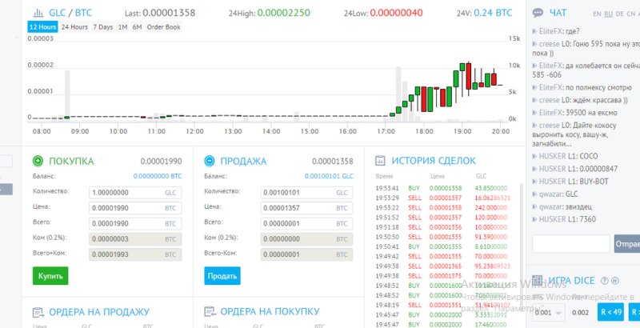Screen dimensions: 640x328
Task: Click the ИСТОРИЯ СДЕЛОК header icon
Action: [x=380, y=160]
